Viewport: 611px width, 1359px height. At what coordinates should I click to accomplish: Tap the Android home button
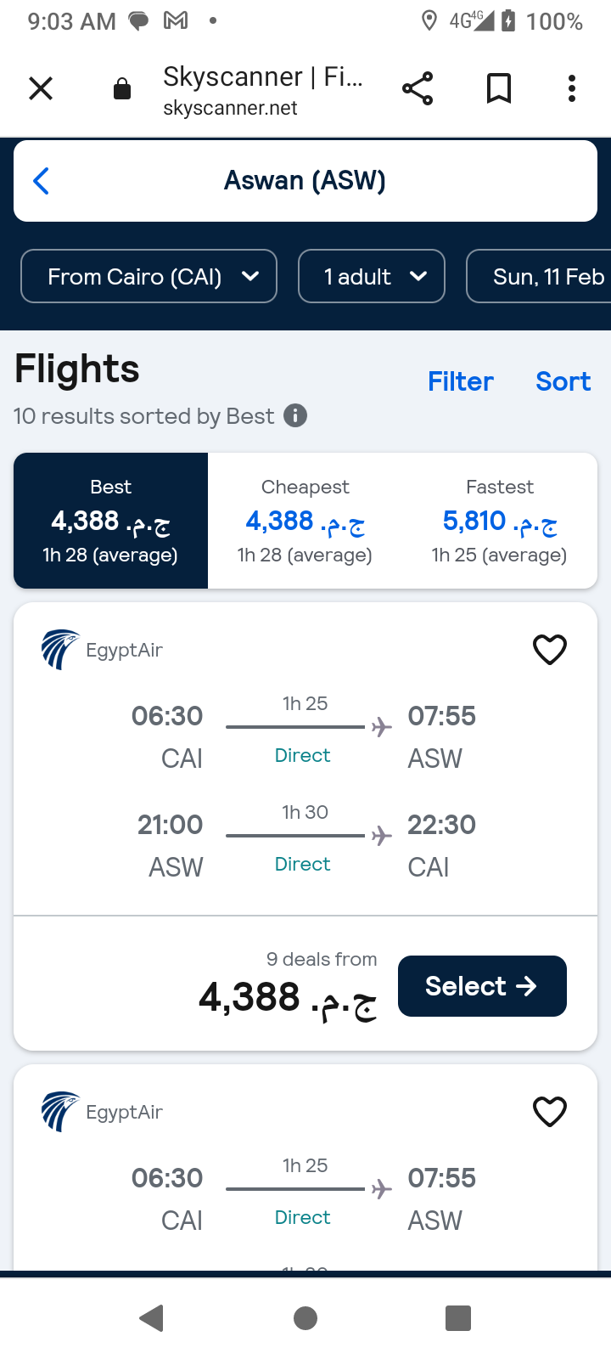[x=305, y=1318]
